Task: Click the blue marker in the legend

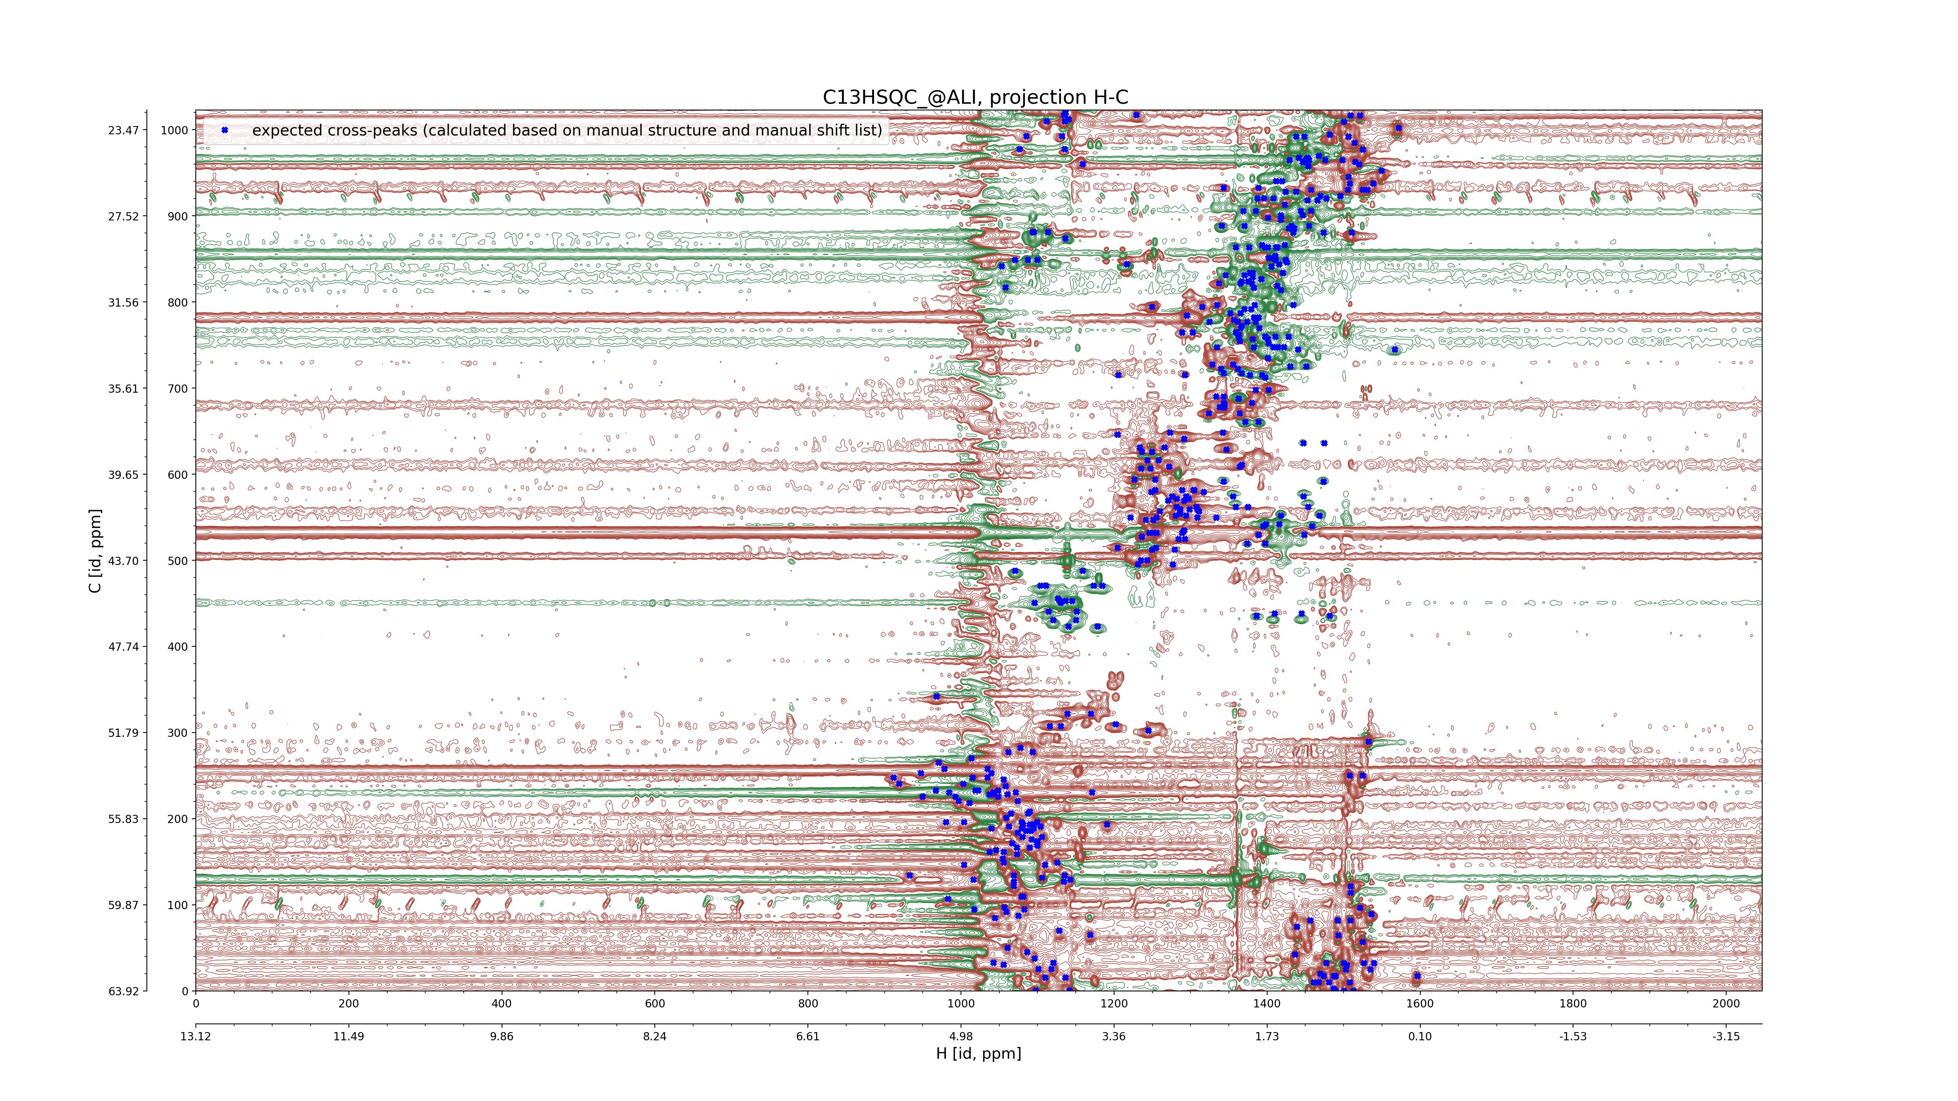Action: 224,130
